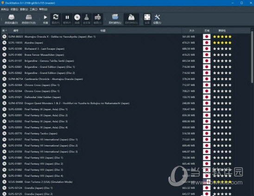Screen dimensions: 254x196
Task: Select Final Fantasy VIII Disc 1
Action: 44,158
